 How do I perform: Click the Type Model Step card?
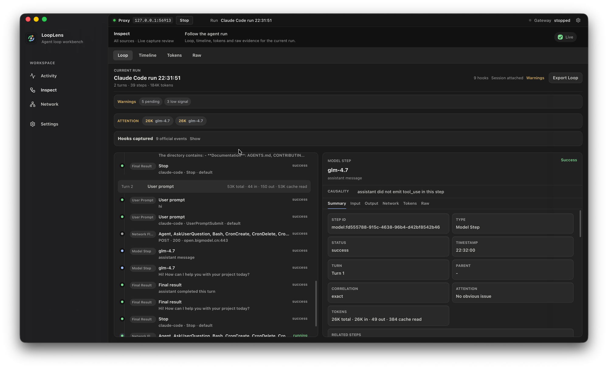pos(513,224)
